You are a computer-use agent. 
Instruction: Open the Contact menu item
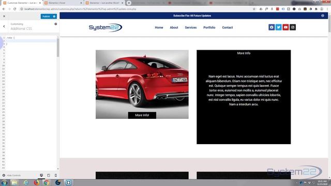(x=228, y=27)
